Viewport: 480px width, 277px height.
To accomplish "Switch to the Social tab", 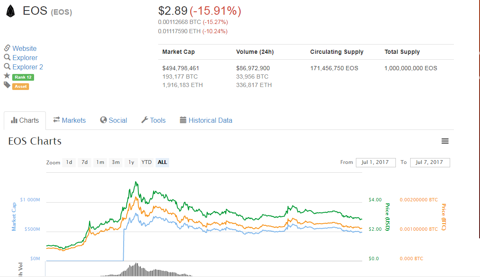I will pyautogui.click(x=114, y=121).
